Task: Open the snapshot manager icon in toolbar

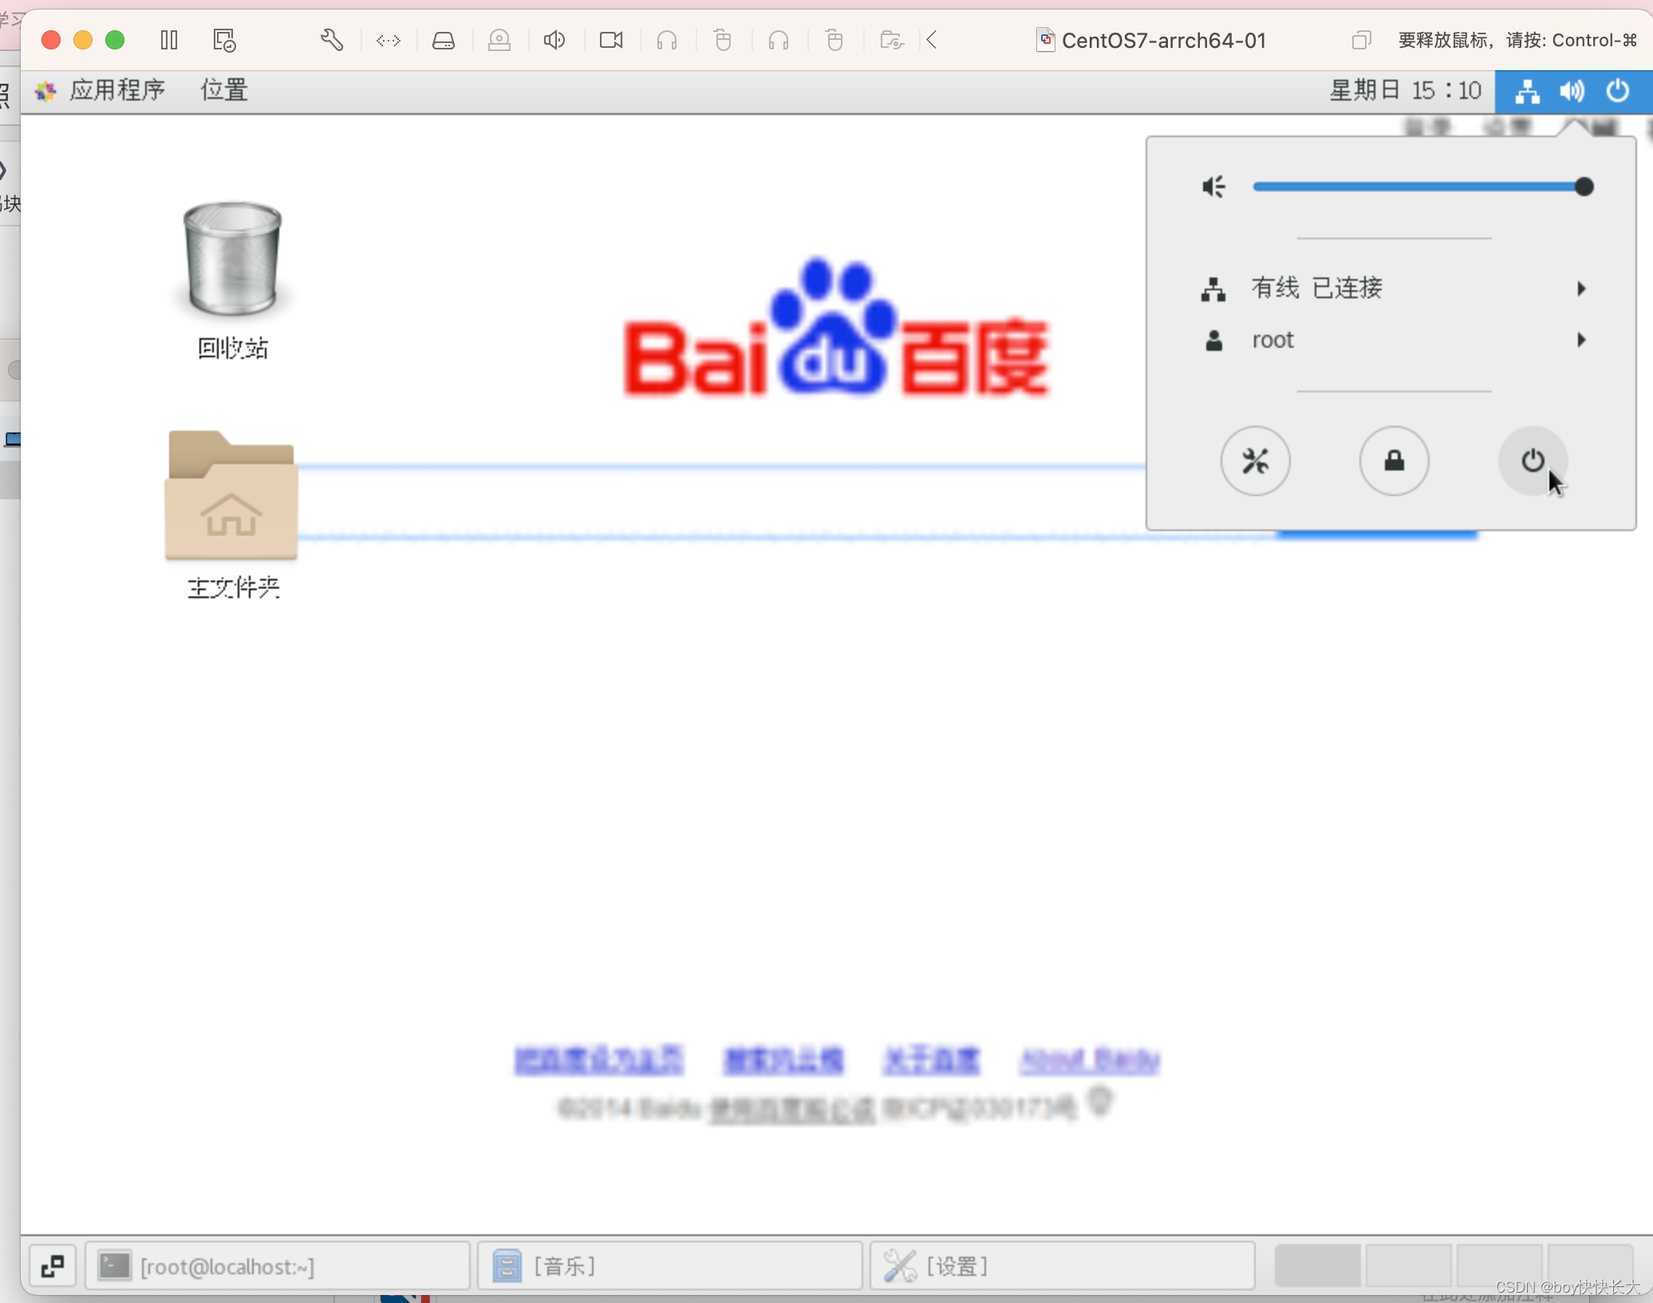Action: click(x=225, y=40)
